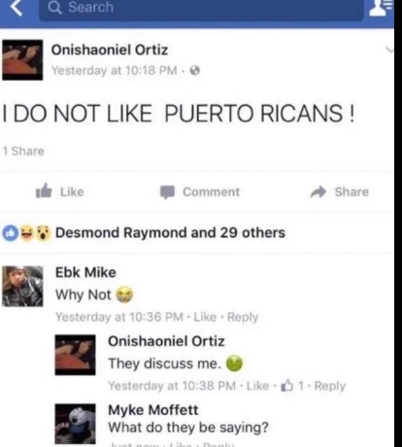View the one like on the Ortiz reply

coord(292,386)
